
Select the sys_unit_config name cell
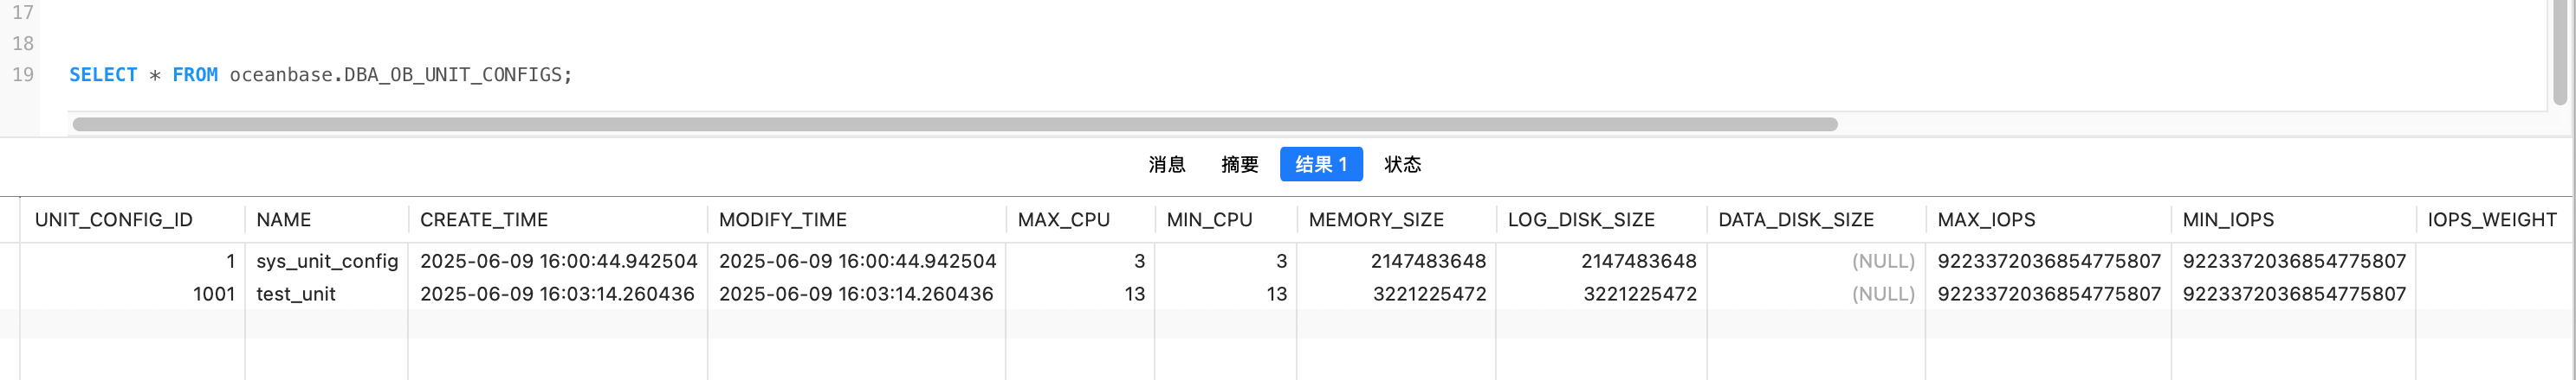point(327,262)
